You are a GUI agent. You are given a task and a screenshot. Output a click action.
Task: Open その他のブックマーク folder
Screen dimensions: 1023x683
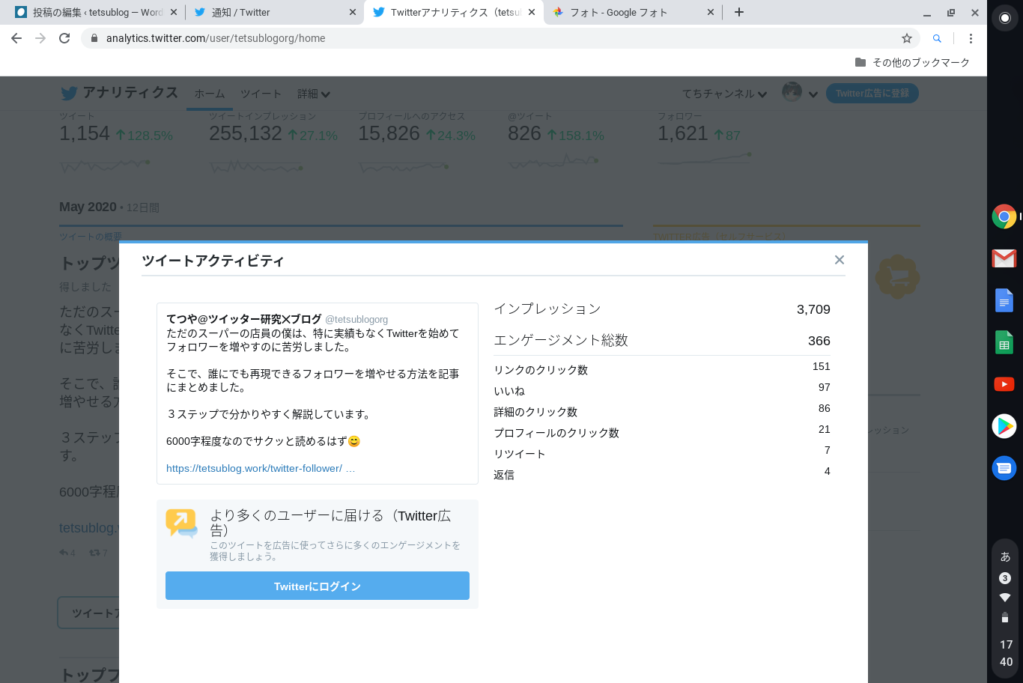pos(912,62)
